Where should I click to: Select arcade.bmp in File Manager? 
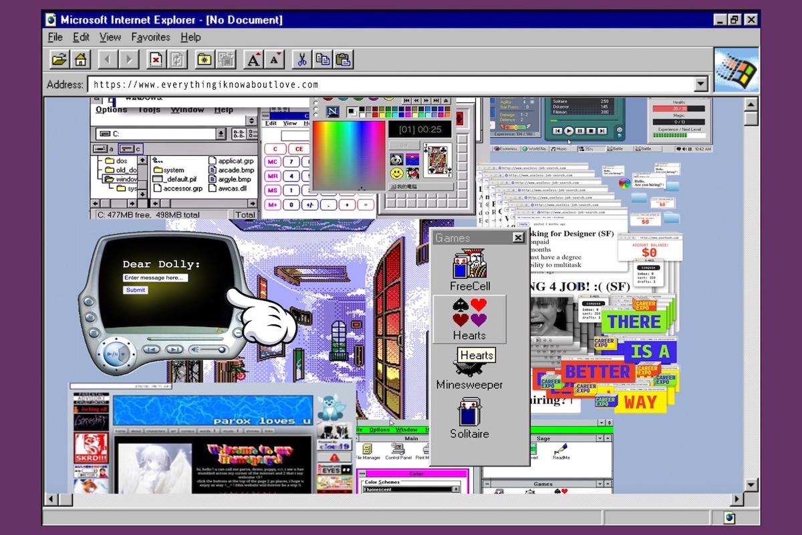pyautogui.click(x=230, y=170)
